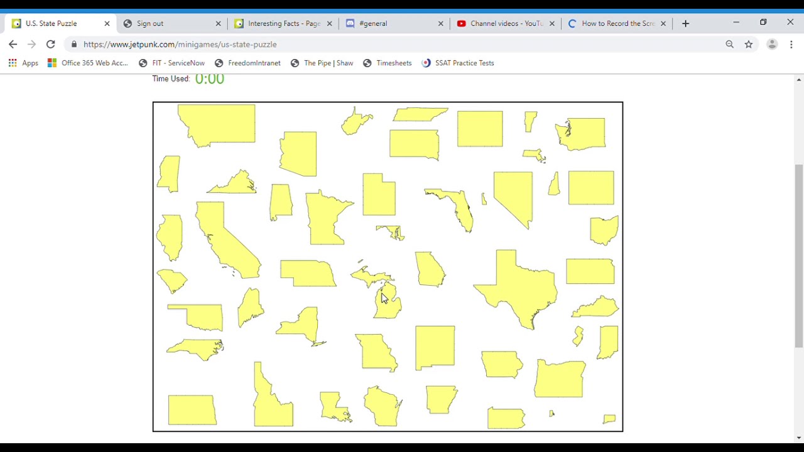
Task: Bookmark this page with the star icon
Action: coord(749,45)
